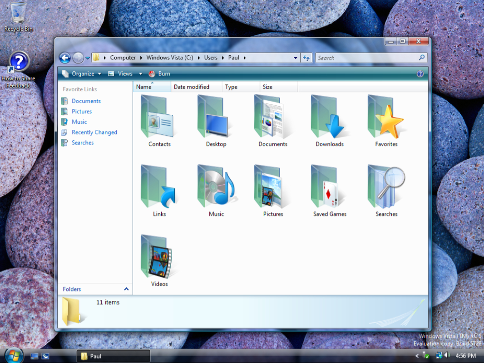The width and height of the screenshot is (484, 363).
Task: Open Recycle Bin on the desktop
Action: click(x=18, y=14)
